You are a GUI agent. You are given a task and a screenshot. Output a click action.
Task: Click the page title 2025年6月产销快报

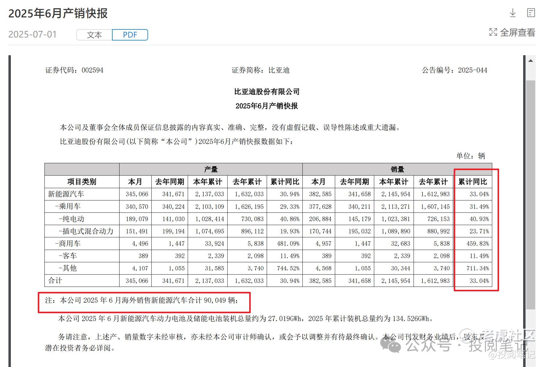tap(58, 14)
